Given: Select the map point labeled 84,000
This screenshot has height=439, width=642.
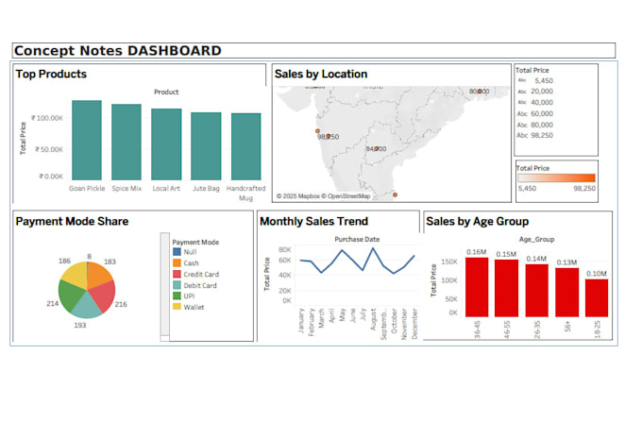Looking at the screenshot, I should 377,148.
